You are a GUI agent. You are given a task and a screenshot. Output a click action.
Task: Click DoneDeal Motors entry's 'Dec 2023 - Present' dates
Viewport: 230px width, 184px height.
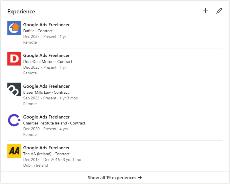pyautogui.click(x=45, y=67)
